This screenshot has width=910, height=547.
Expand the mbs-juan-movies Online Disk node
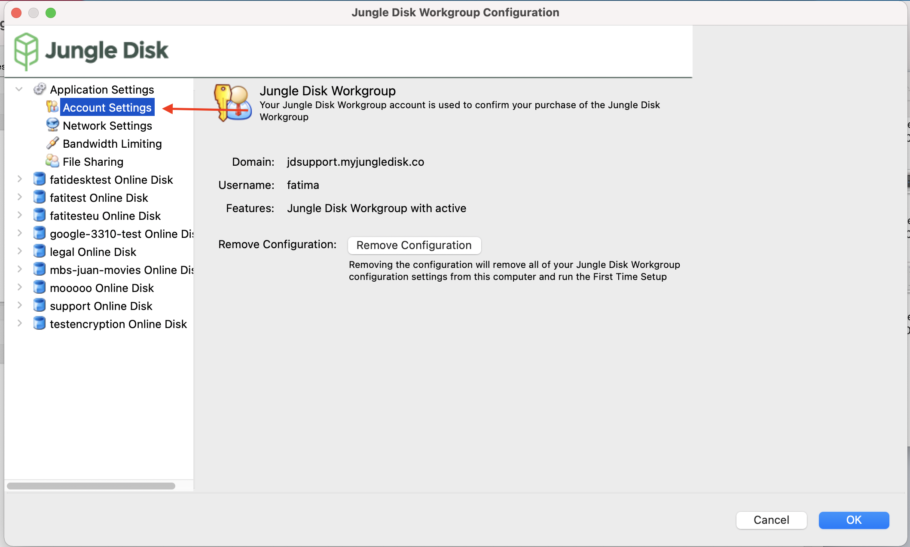[x=19, y=269]
